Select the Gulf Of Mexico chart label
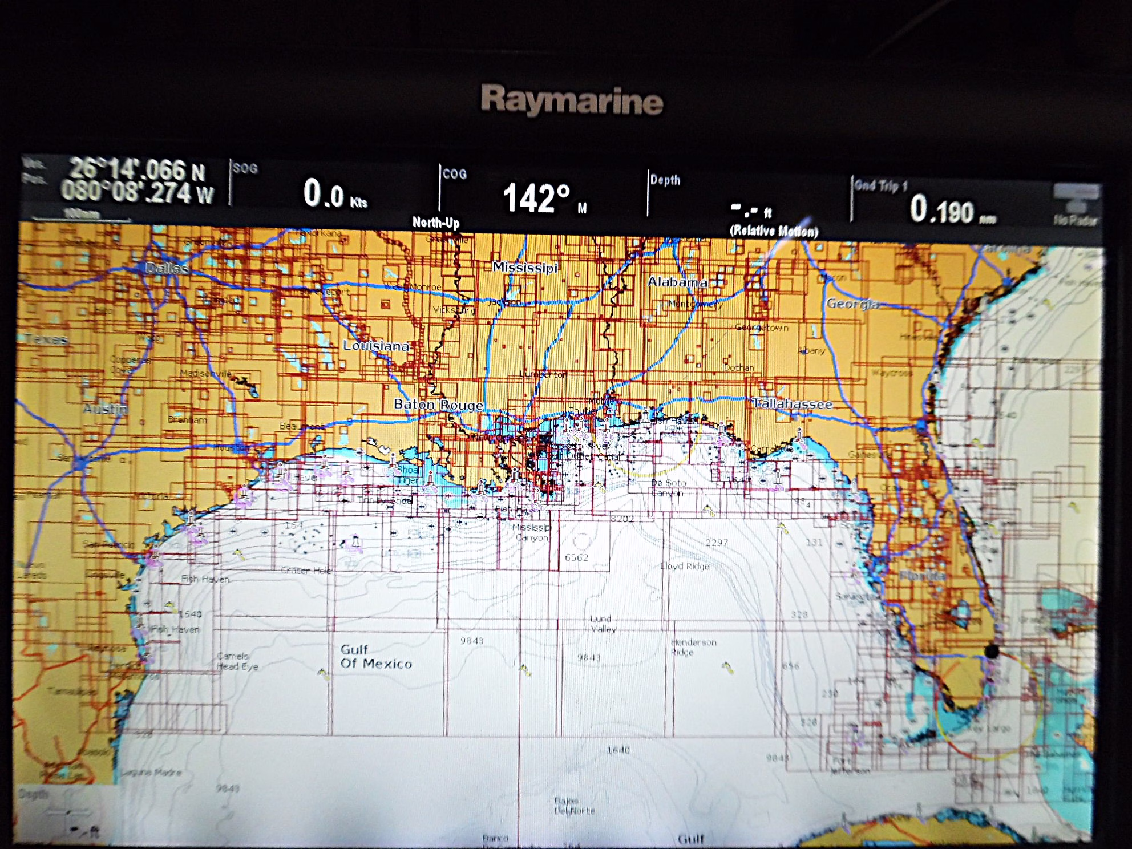 pos(375,657)
